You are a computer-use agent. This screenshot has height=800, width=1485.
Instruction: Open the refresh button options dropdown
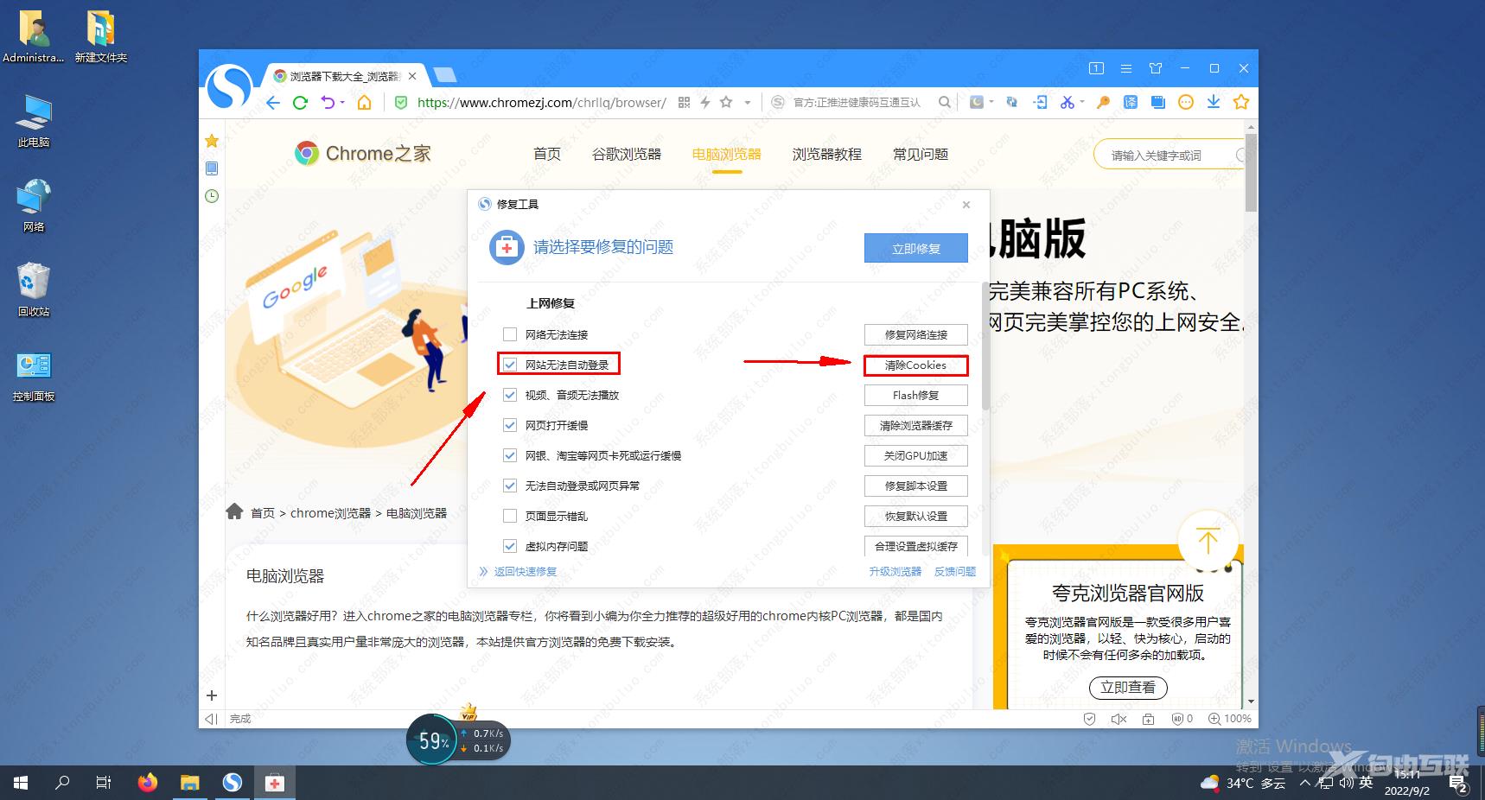[x=343, y=102]
